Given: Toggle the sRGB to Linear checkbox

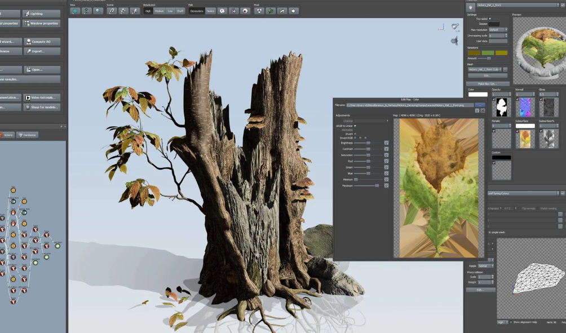Looking at the screenshot, I should point(355,126).
